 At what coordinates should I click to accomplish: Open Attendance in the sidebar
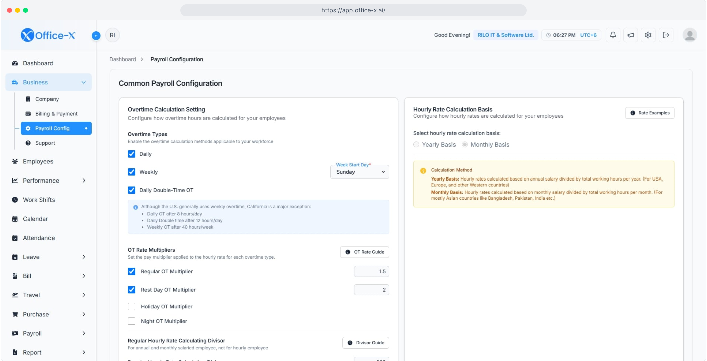click(48, 238)
